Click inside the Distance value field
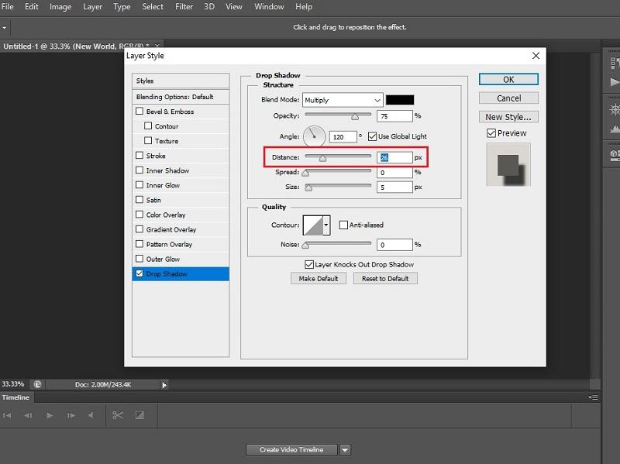620x464 pixels. [x=394, y=156]
